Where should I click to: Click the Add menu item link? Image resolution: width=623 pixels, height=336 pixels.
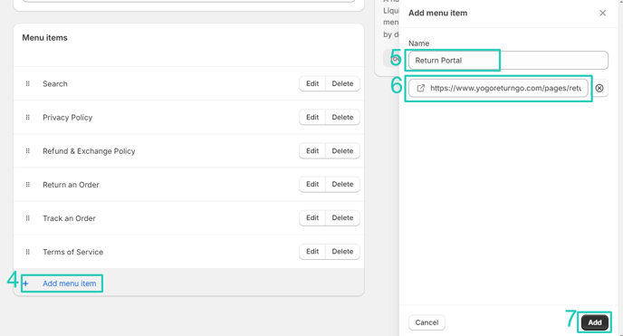tap(70, 283)
